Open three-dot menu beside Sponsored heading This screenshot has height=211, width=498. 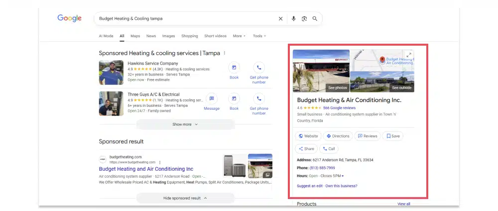point(225,53)
